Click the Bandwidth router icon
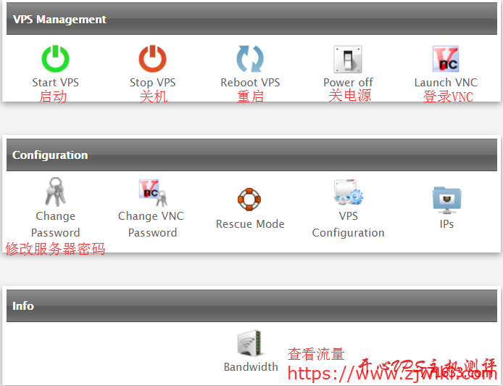The height and width of the screenshot is (386, 503). pyautogui.click(x=250, y=343)
